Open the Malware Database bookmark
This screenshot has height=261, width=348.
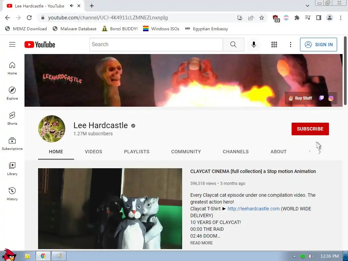[x=74, y=29]
